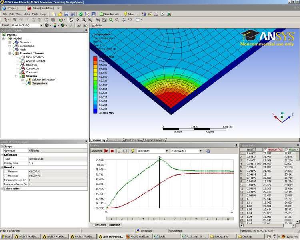300x240 pixels.
Task: Expand the Solution Information node
Action: pos(22,80)
